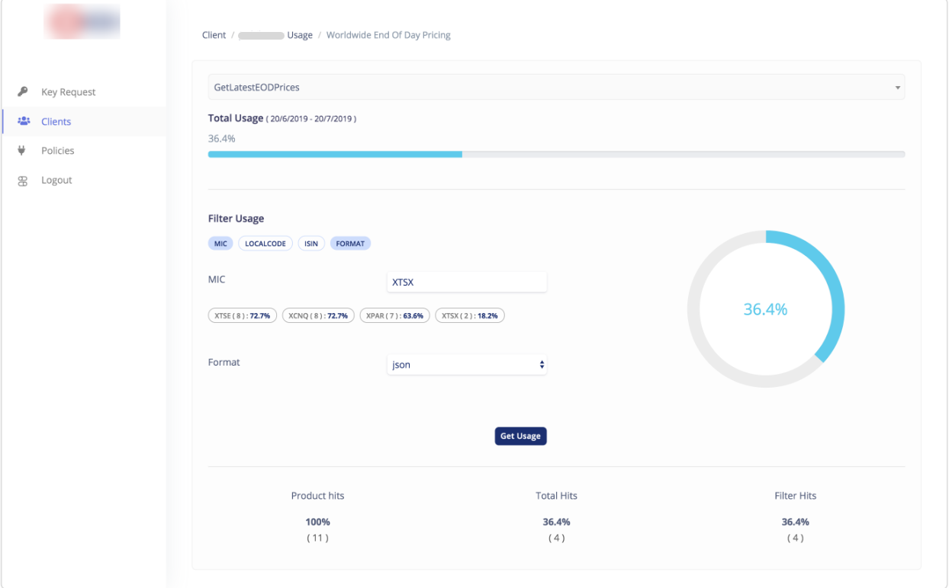Click the Get Usage button
Viewport: 949px width, 588px height.
point(520,436)
